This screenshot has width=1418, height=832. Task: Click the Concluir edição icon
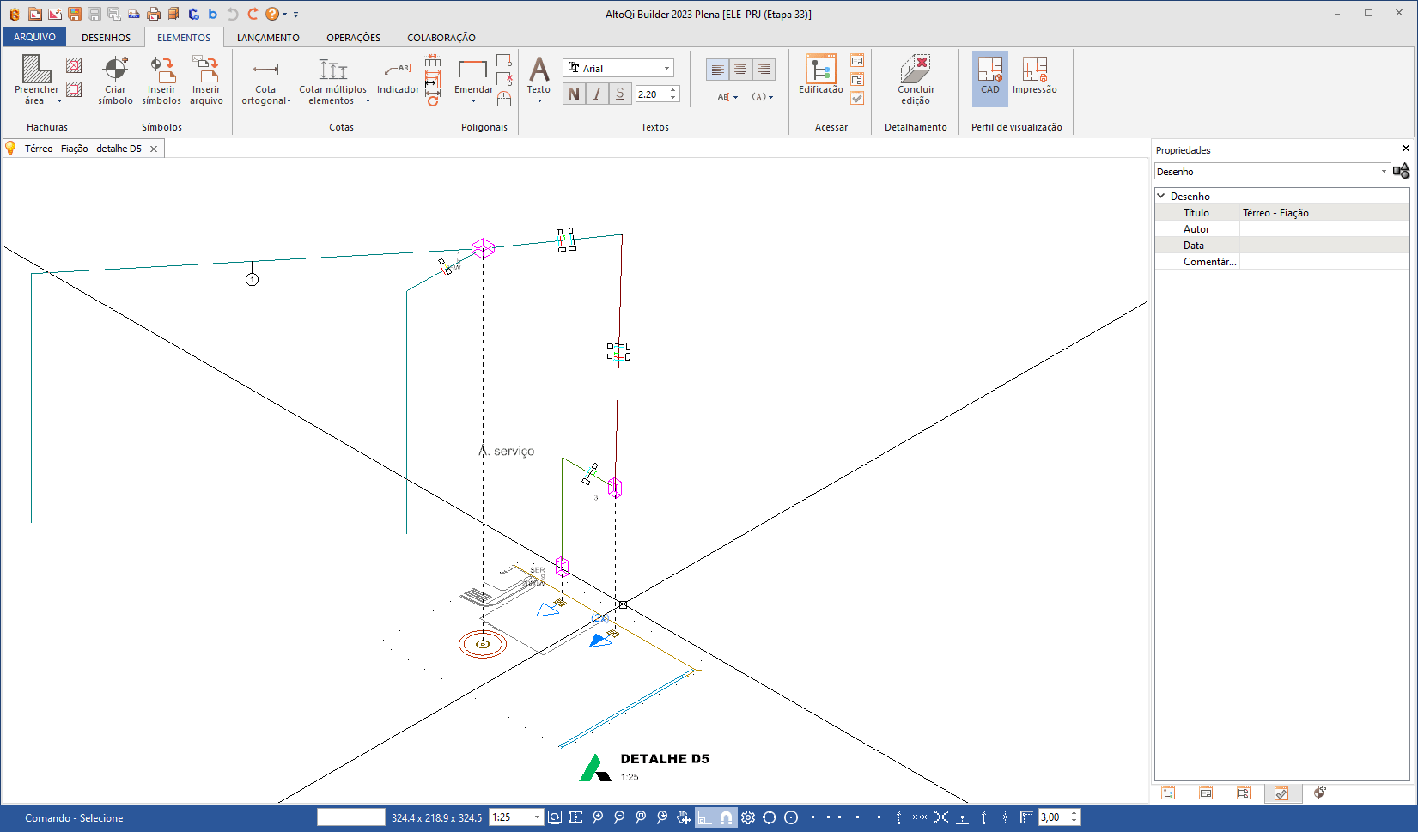point(916,79)
